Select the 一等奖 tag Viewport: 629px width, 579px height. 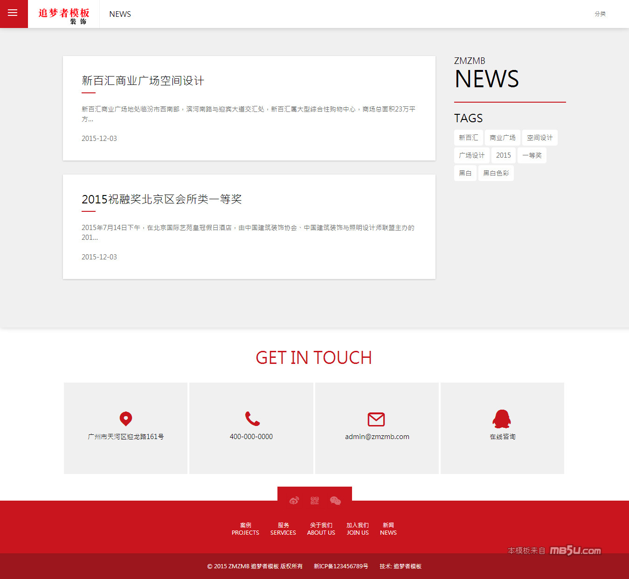[532, 155]
